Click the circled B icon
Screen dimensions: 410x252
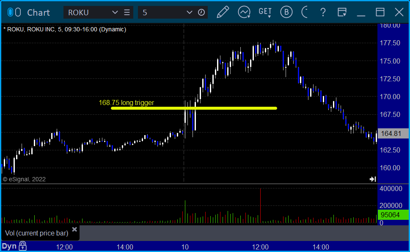286,12
